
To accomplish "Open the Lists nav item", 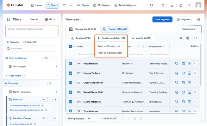I will click(68, 5).
